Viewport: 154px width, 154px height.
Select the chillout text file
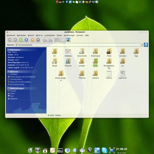[109, 74]
